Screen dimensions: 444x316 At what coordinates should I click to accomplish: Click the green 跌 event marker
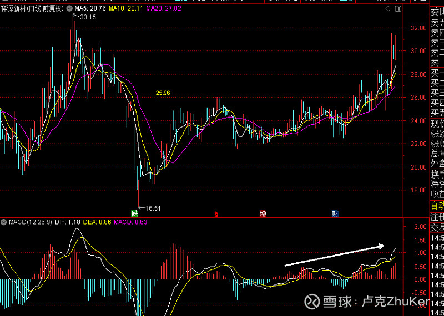pyautogui.click(x=134, y=213)
